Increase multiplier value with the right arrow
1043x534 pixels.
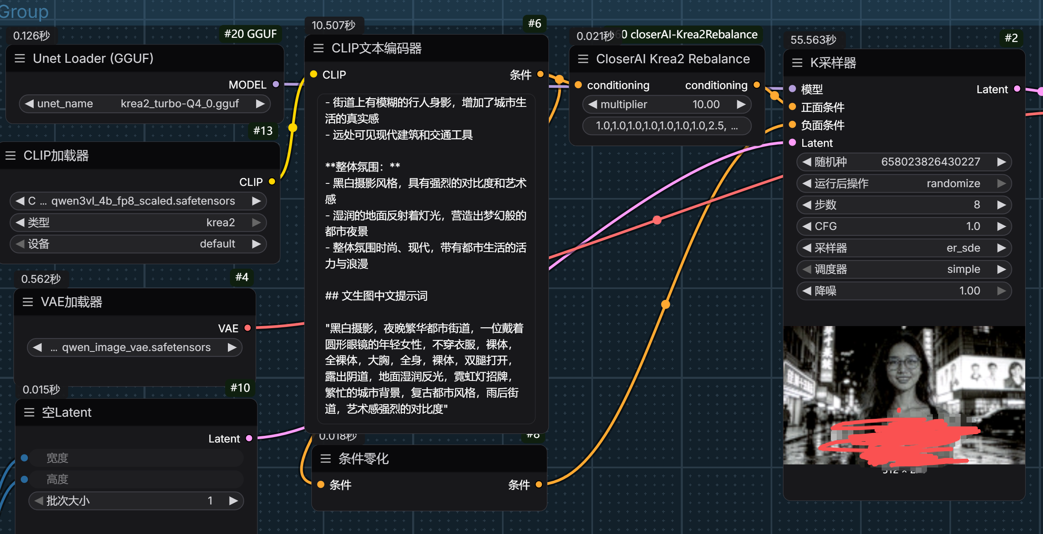coord(741,104)
